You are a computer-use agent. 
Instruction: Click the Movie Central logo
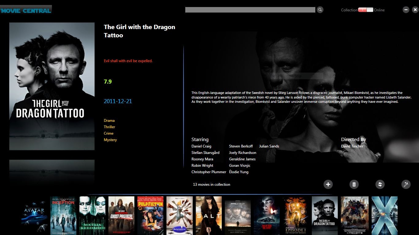click(26, 10)
